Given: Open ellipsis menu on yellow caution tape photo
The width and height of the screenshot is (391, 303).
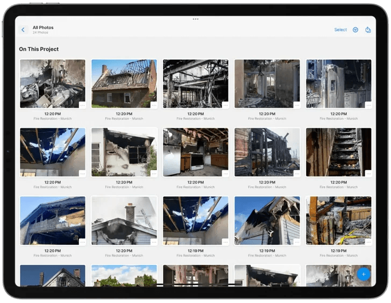Looking at the screenshot, I should pos(368,242).
